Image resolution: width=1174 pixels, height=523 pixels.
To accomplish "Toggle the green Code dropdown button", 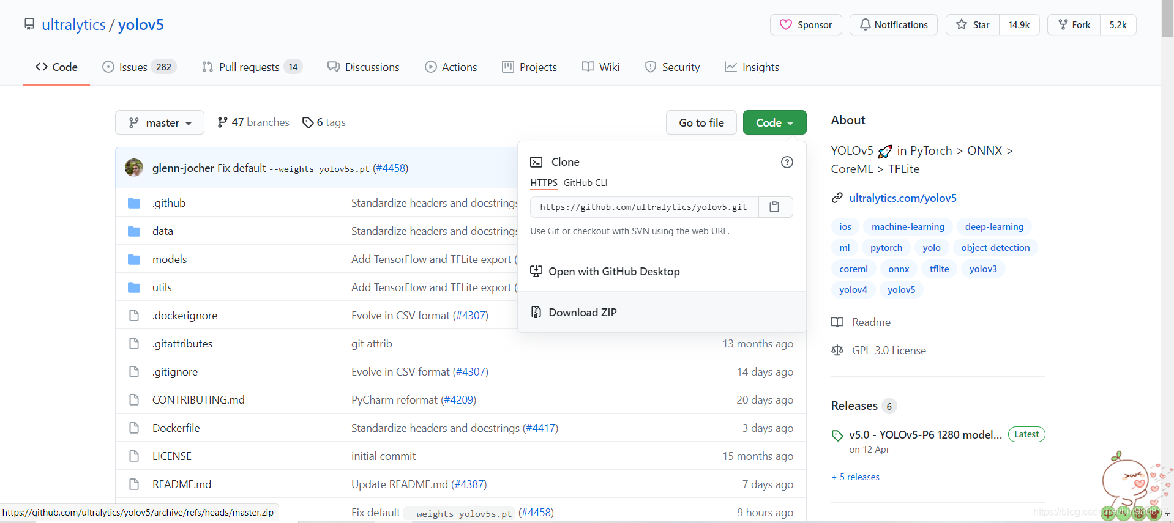I will pyautogui.click(x=774, y=122).
